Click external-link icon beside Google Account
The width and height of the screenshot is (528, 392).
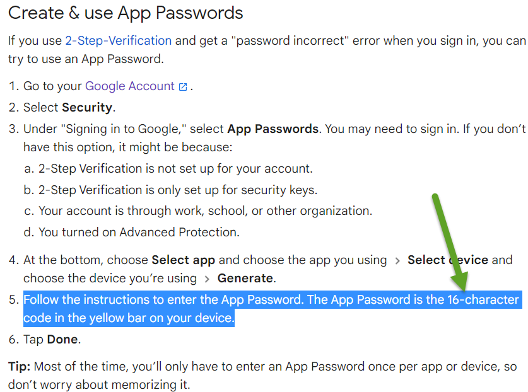(183, 87)
